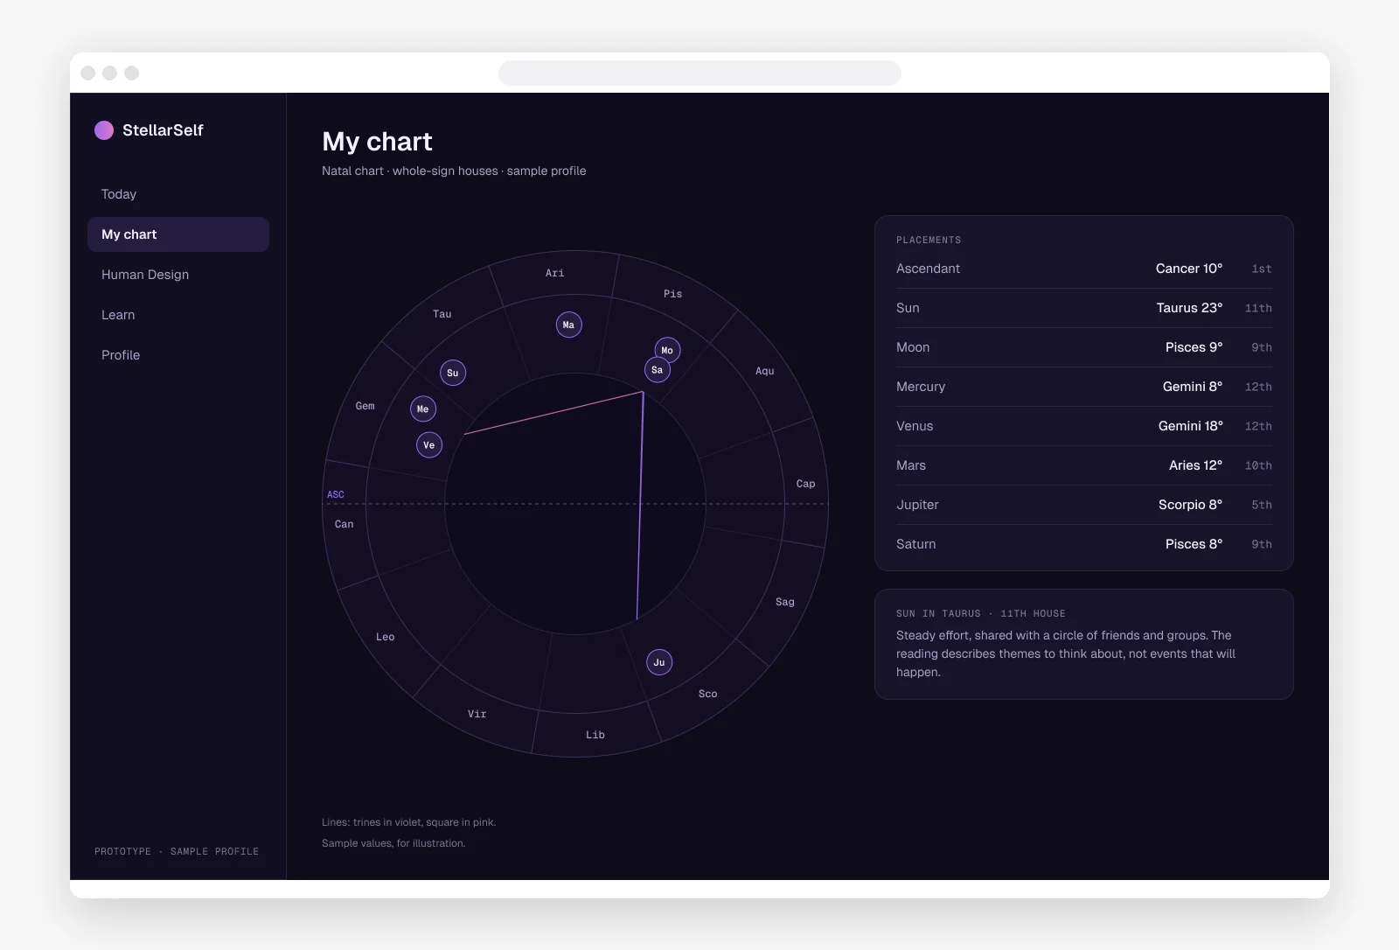Select the Moon (Mo) planet marker
This screenshot has height=950, width=1399.
coord(667,350)
